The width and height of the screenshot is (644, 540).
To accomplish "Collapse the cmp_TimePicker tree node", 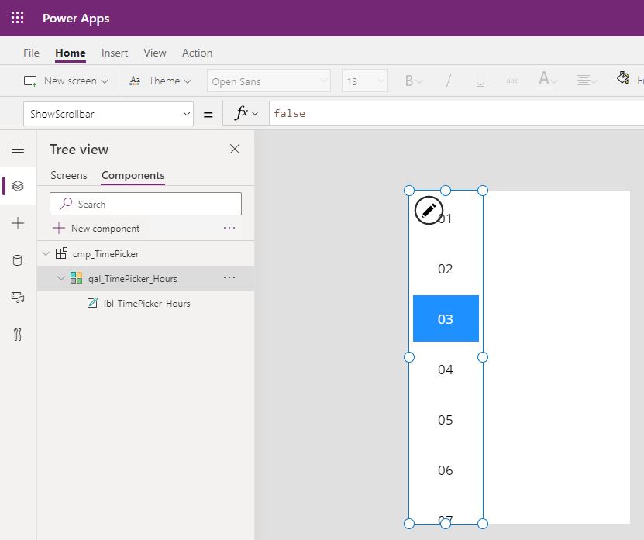I will tap(46, 254).
